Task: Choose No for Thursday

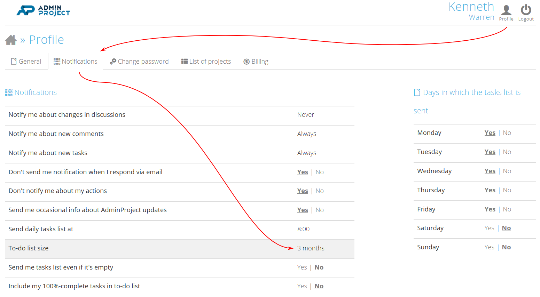Action: click(507, 190)
